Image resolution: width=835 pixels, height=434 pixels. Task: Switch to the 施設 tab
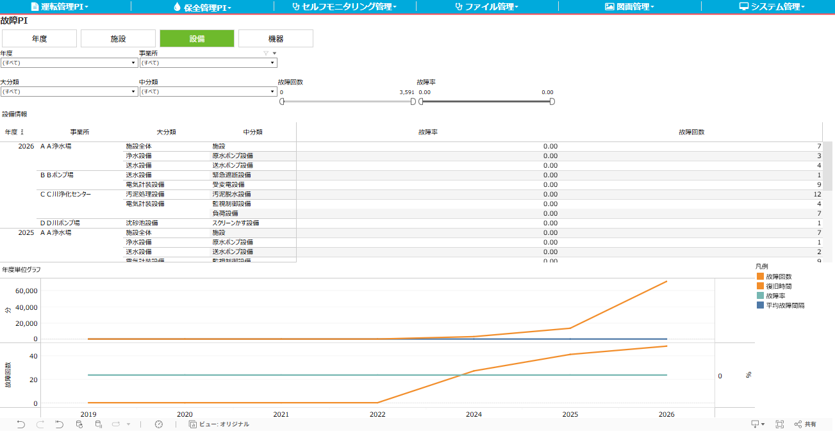click(x=119, y=38)
